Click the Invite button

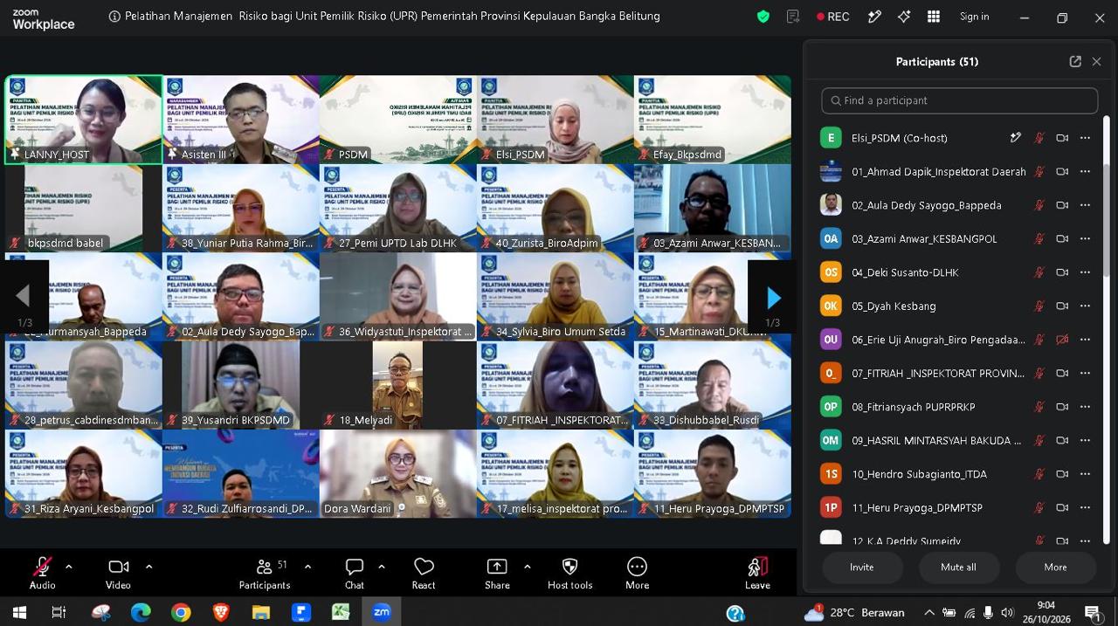pos(862,568)
